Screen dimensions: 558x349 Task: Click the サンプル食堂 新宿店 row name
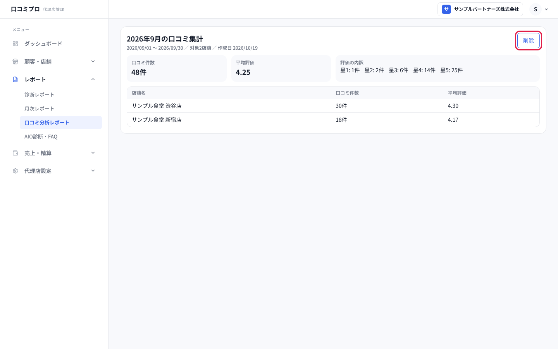(x=157, y=120)
